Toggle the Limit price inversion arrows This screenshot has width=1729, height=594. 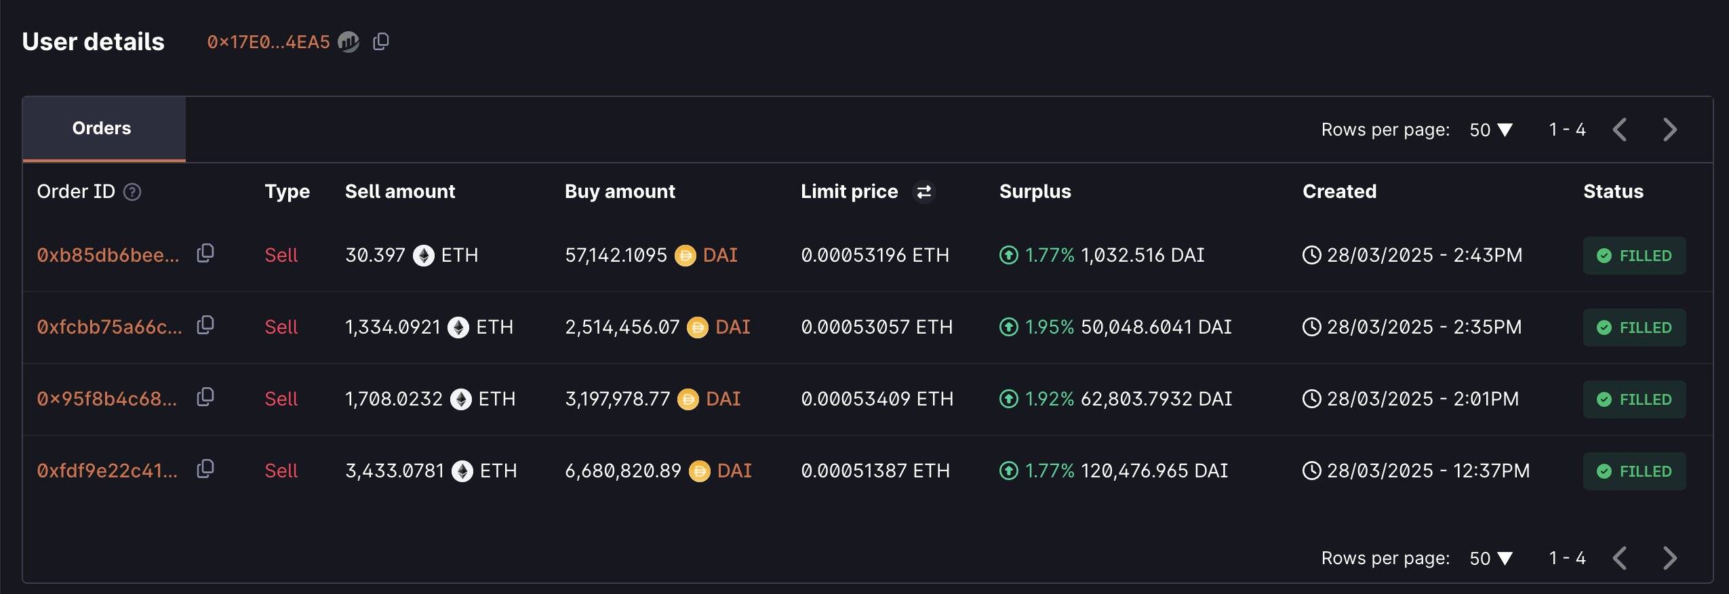pos(923,193)
